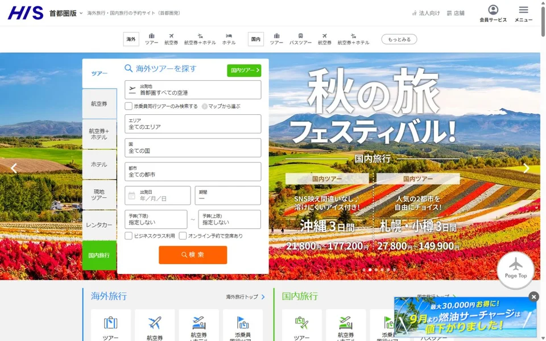Viewport: 546px width, 341px height.
Task: Enable オンライン予約で空席あり checkbox
Action: pos(183,235)
